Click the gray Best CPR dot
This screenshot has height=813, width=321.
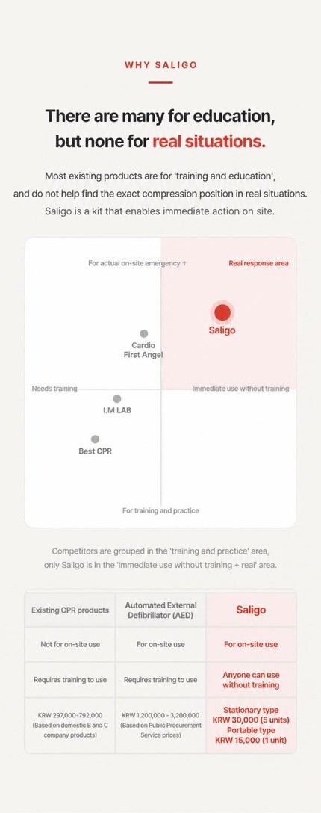point(96,439)
